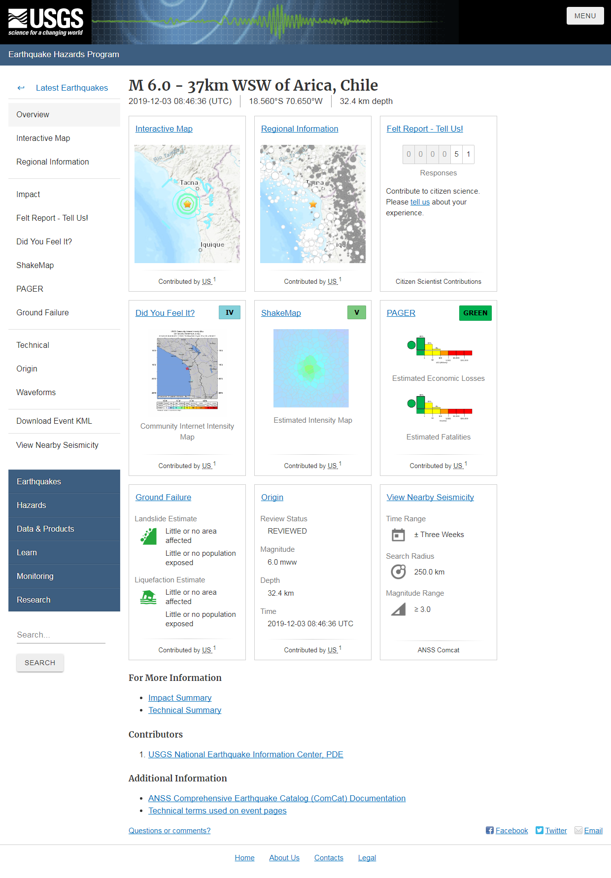The width and height of the screenshot is (611, 878).
Task: Click the Community Internet Intensity Map thumbnail
Action: (x=187, y=370)
